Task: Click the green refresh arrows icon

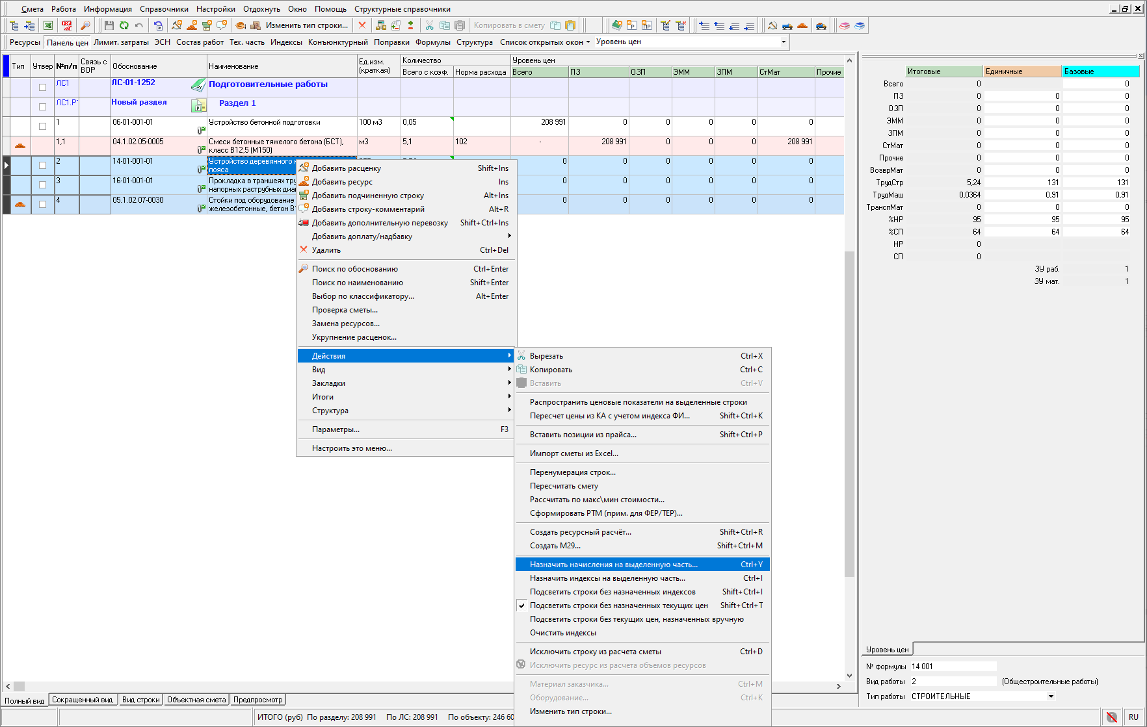Action: click(x=124, y=25)
